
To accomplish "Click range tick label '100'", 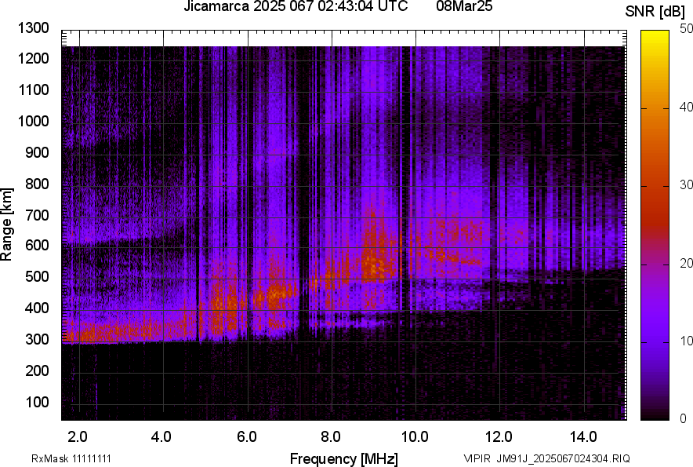I will click(37, 402).
